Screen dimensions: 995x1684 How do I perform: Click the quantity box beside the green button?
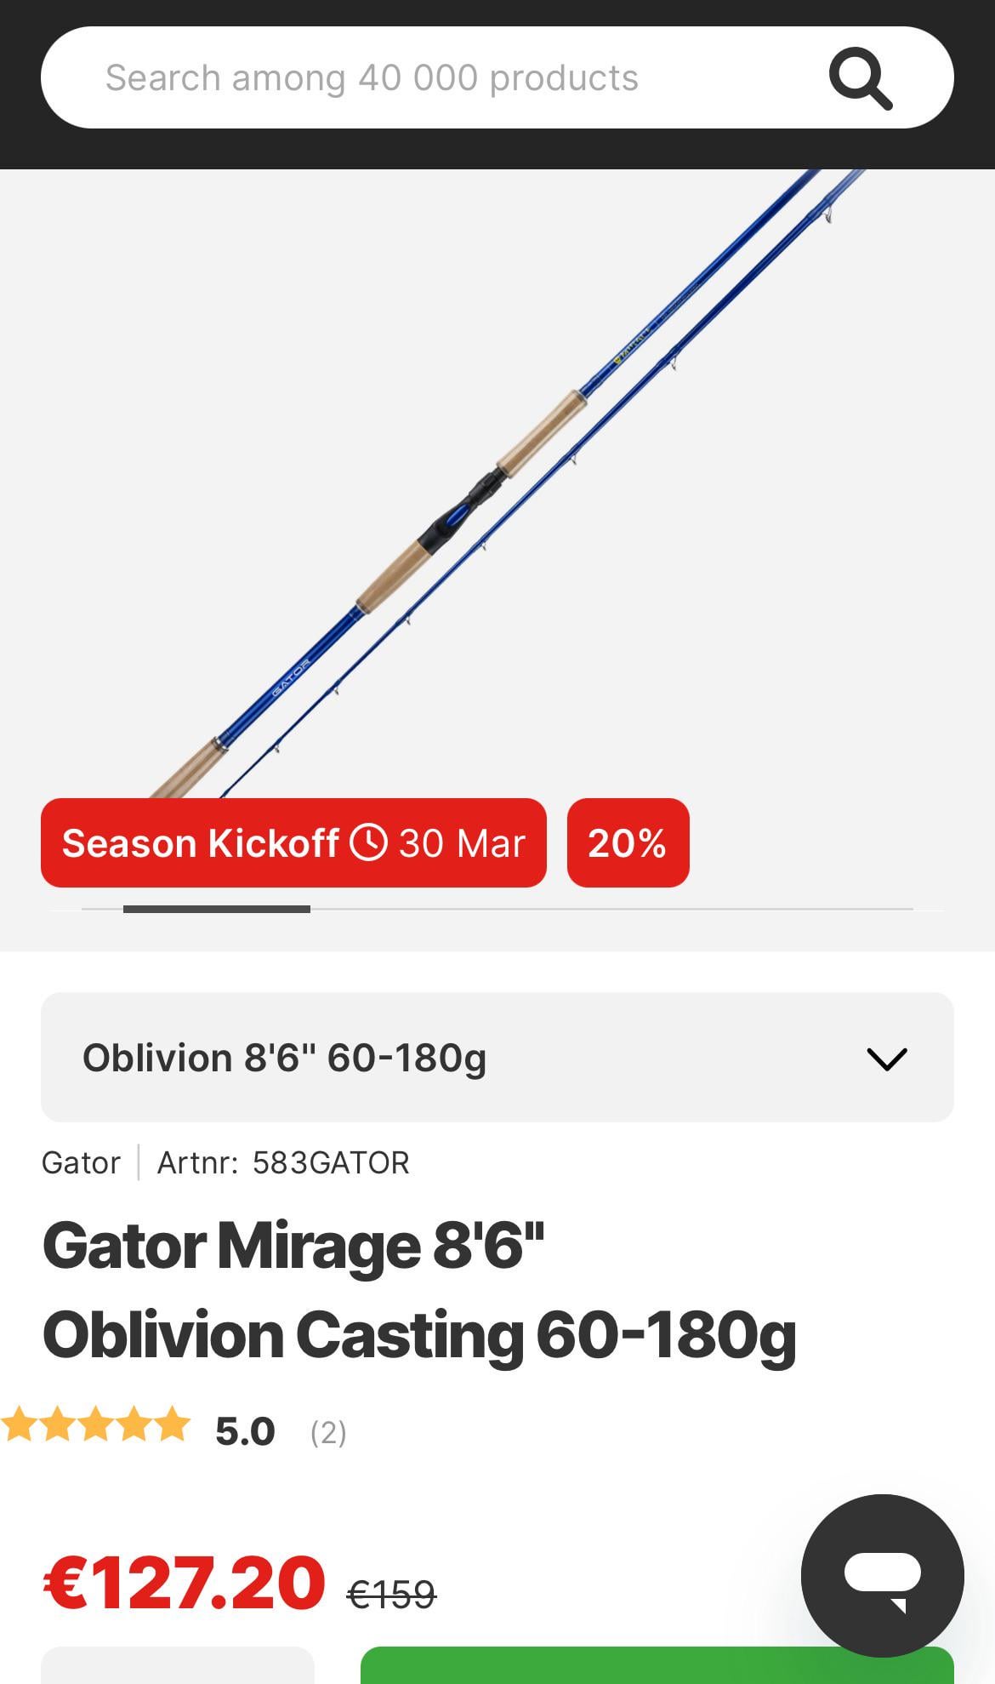[x=178, y=1666]
